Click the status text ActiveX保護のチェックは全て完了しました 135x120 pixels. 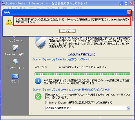[82, 67]
